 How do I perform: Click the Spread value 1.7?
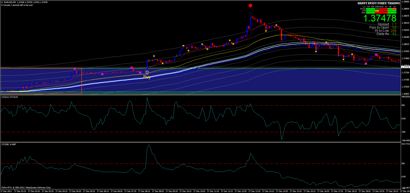click(394, 24)
